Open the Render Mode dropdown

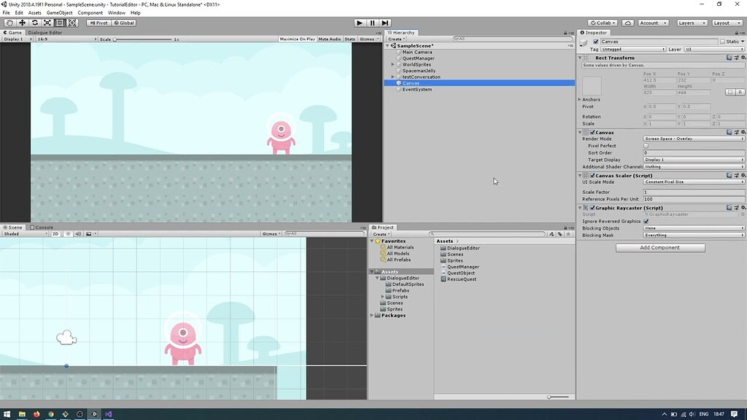693,139
